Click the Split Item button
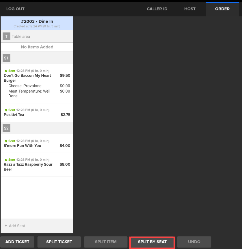The width and height of the screenshot is (242, 249). coord(106,242)
